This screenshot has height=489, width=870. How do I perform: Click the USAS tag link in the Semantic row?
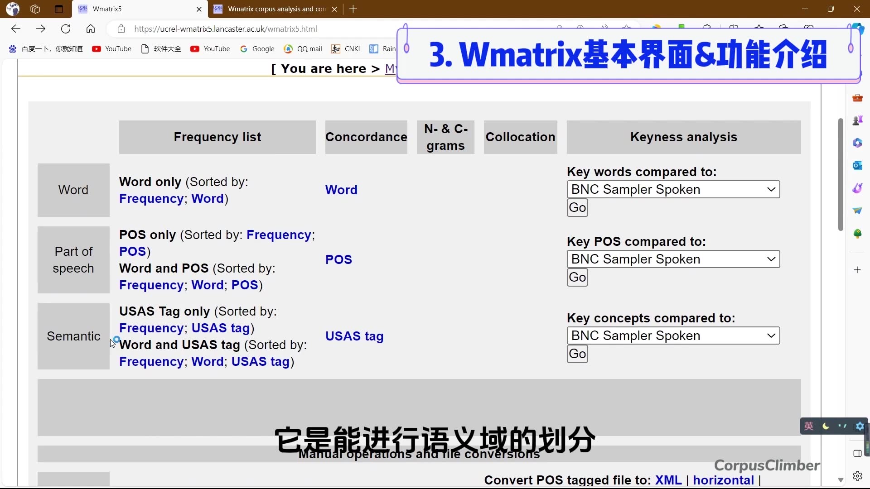click(355, 336)
